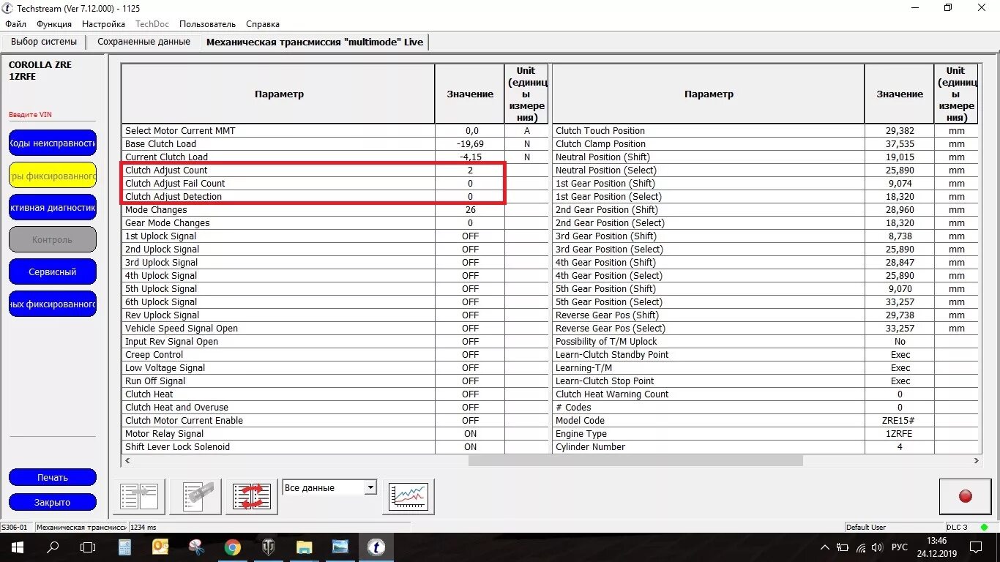Select the Creep Control row
The width and height of the screenshot is (1000, 562).
(335, 354)
